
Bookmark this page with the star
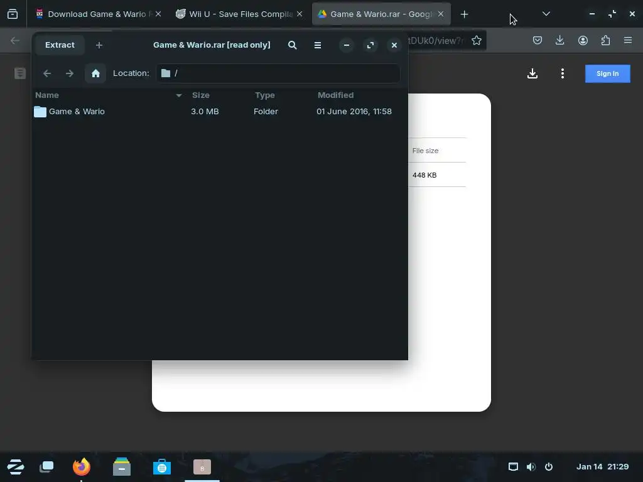(x=477, y=40)
